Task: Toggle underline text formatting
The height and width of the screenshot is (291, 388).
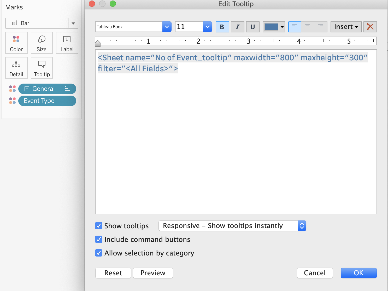Action: pos(252,27)
